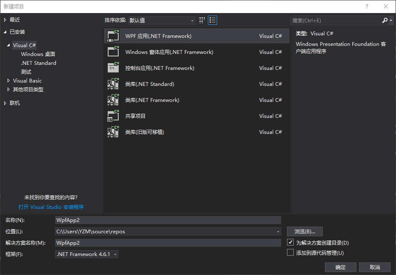The width and height of the screenshot is (396, 275).
Task: Select Windows 窗体应用(.NET Framework) template text
Action: click(169, 52)
